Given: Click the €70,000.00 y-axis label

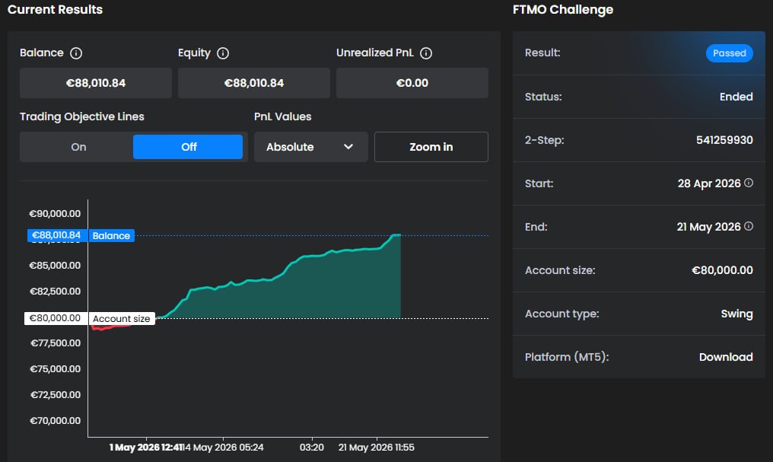Looking at the screenshot, I should 56,421.
